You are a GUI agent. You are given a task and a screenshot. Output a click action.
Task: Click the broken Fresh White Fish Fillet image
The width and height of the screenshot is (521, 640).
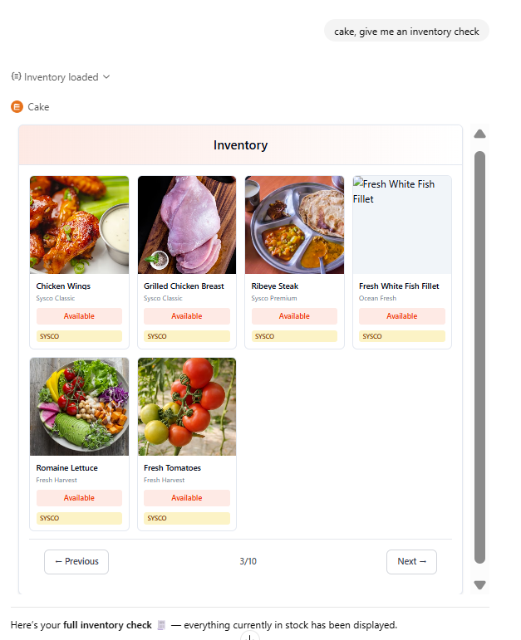[402, 224]
